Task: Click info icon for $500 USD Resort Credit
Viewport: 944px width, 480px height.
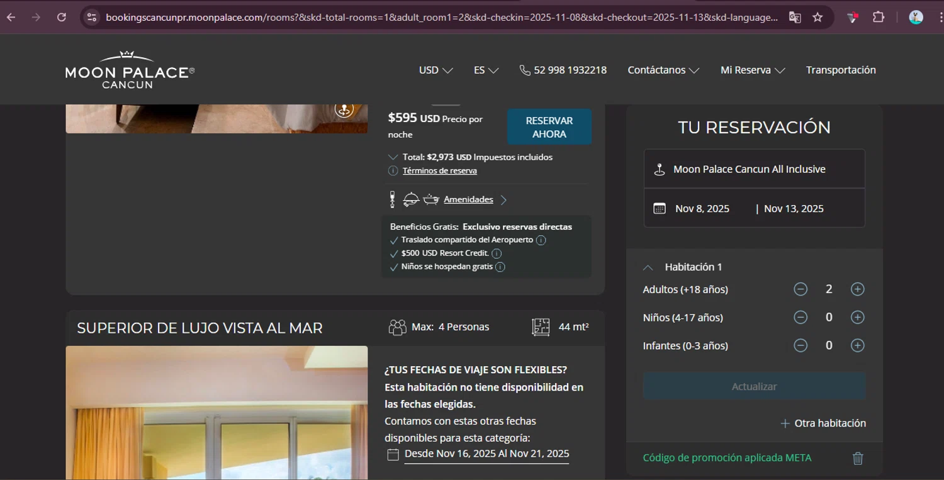Action: (497, 254)
